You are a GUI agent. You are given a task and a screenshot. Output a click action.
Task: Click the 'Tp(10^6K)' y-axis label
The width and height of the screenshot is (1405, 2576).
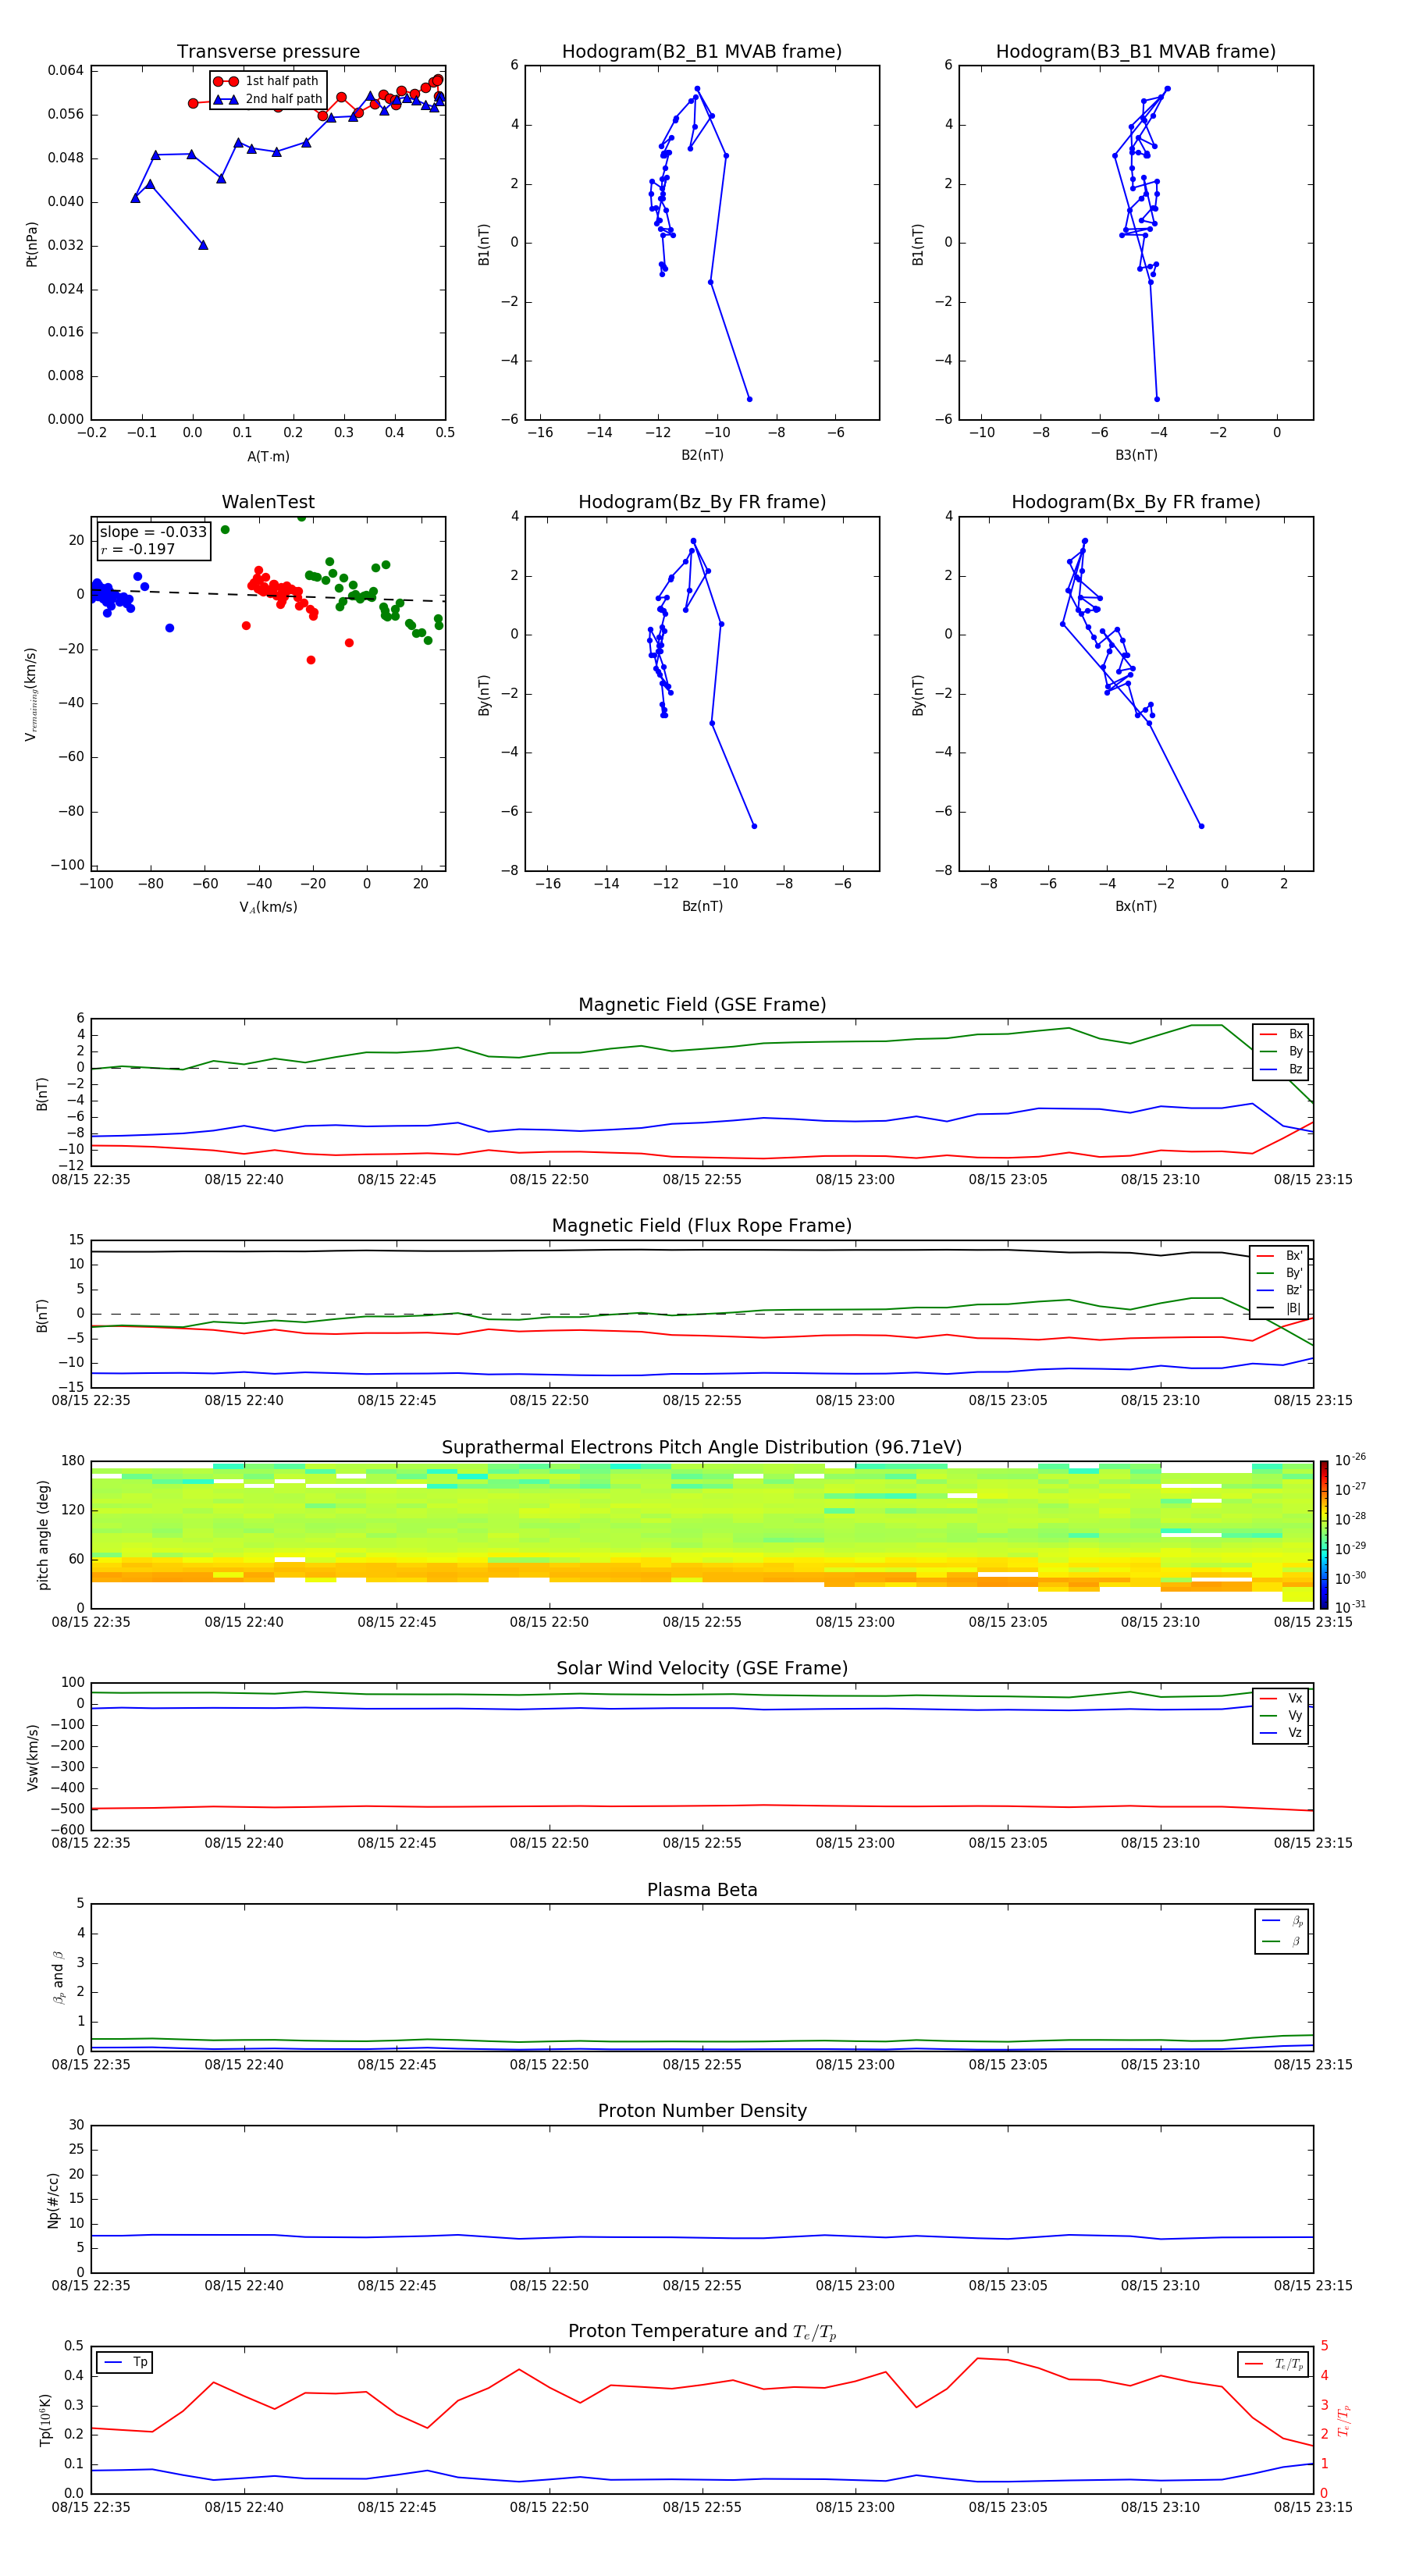pos(45,2420)
